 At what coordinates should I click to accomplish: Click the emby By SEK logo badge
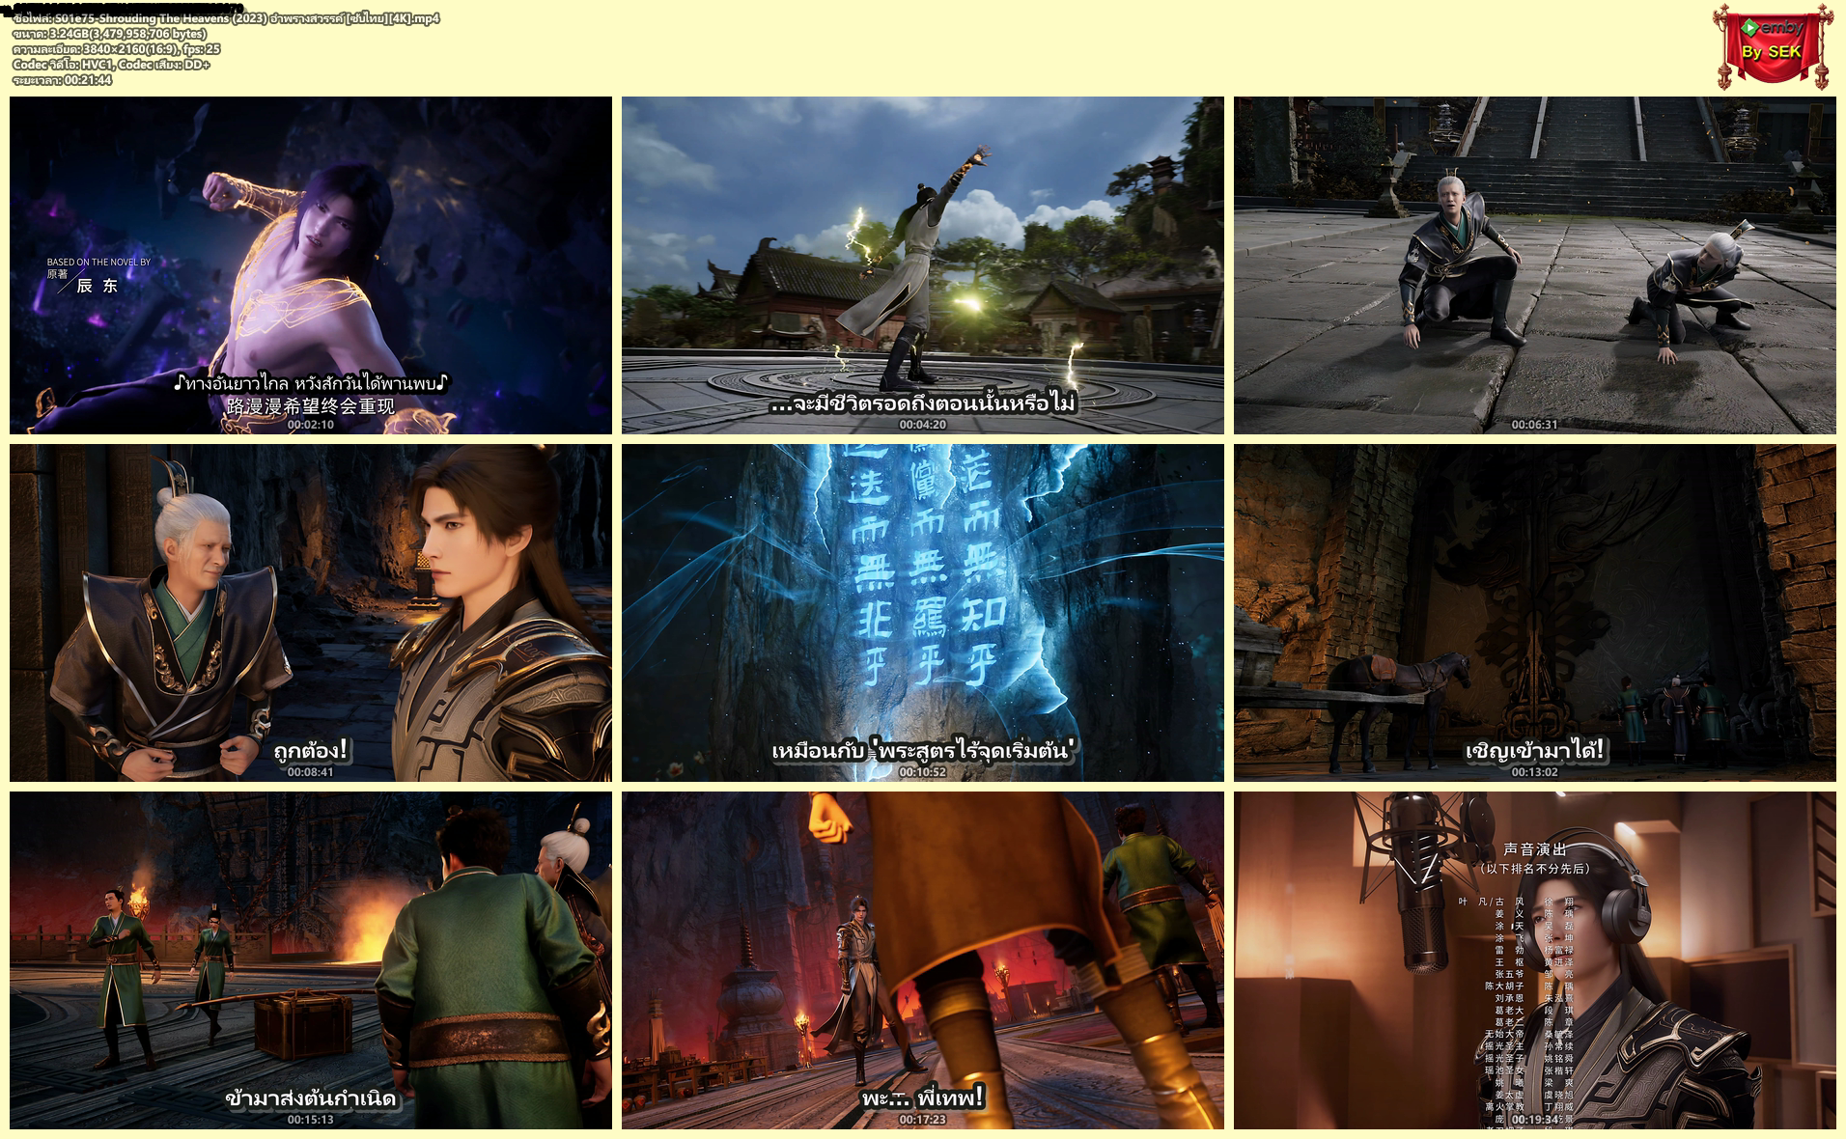[1775, 45]
